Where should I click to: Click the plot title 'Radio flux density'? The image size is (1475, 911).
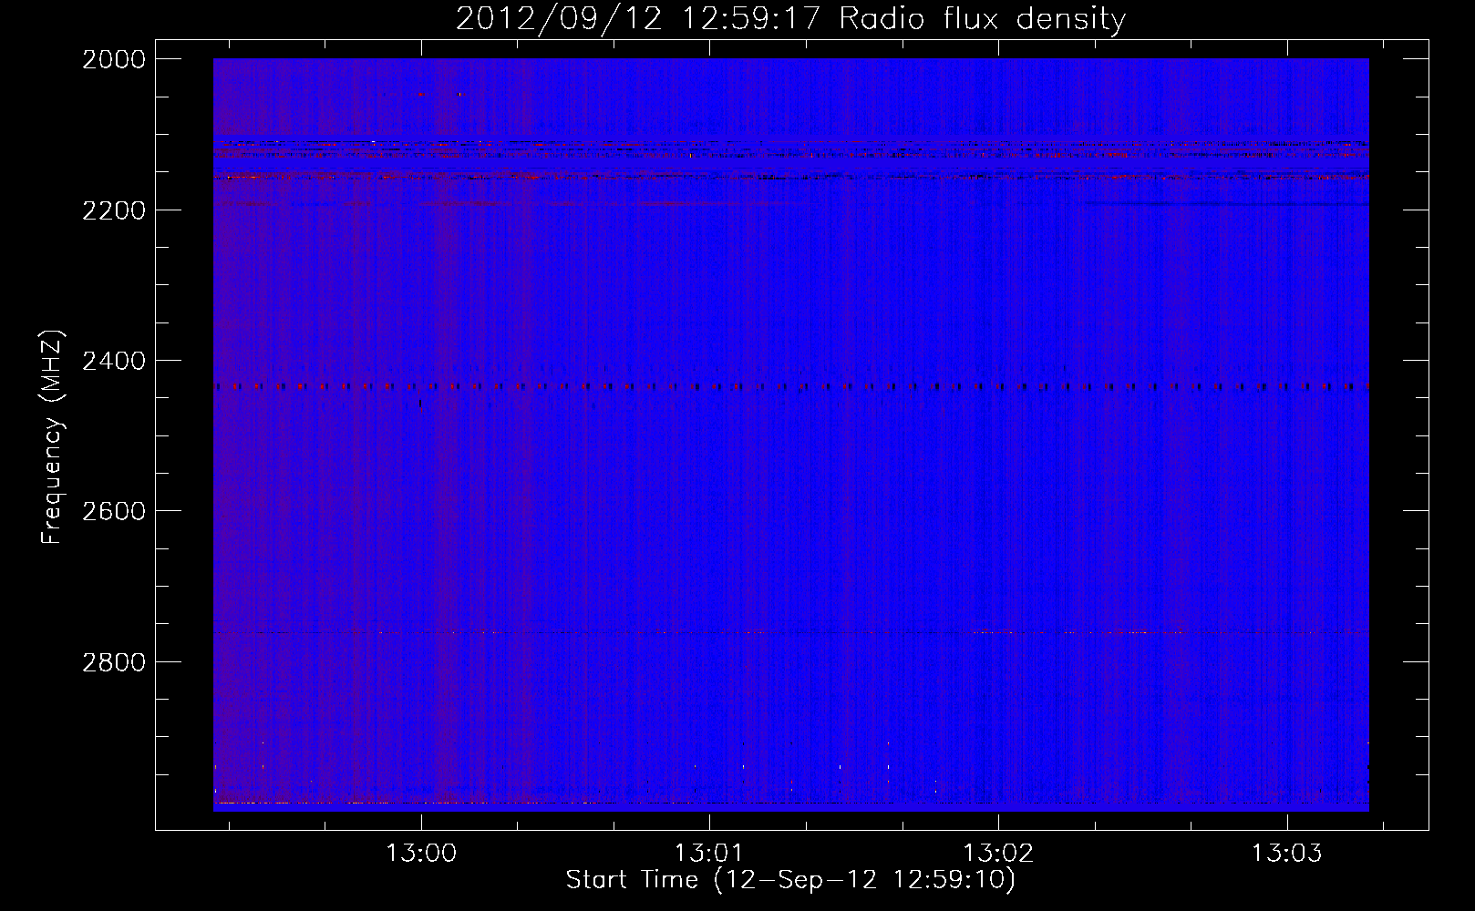point(982,19)
